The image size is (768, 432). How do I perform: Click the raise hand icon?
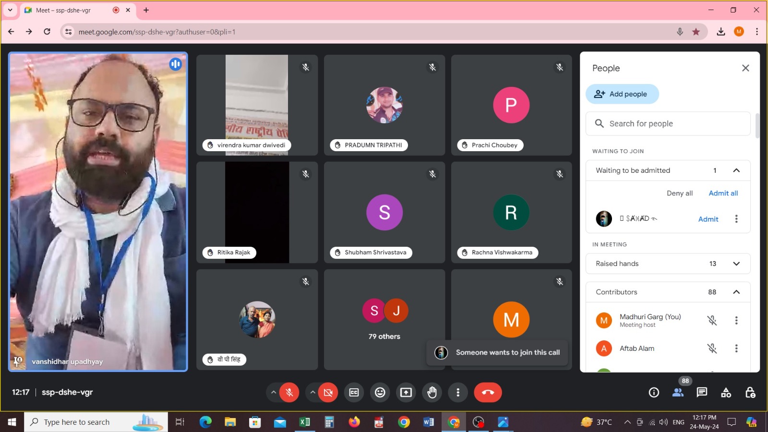[432, 393]
